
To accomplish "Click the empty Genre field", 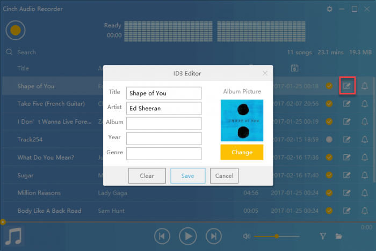I will [x=164, y=154].
